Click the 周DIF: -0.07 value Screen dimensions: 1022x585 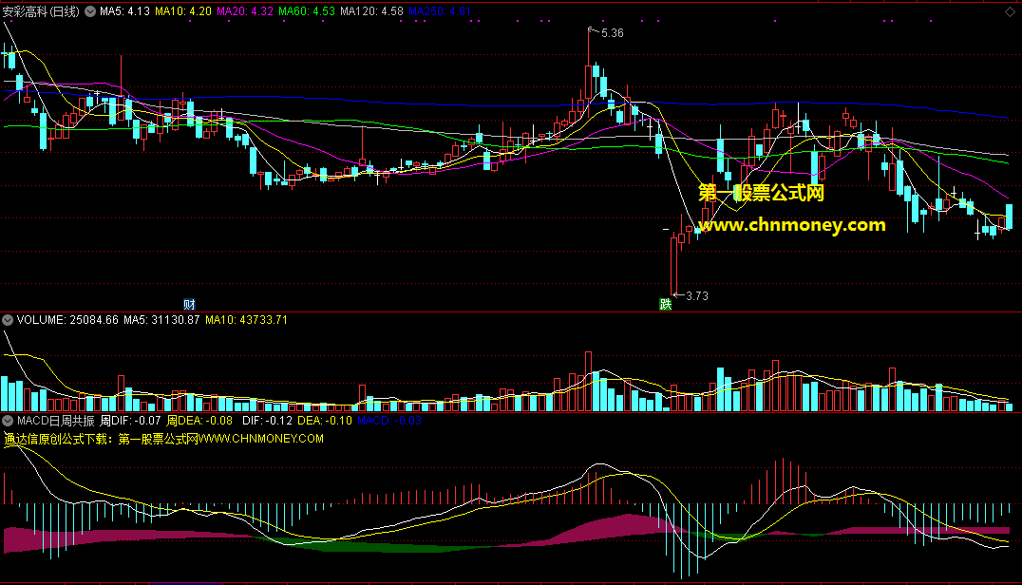(130, 421)
